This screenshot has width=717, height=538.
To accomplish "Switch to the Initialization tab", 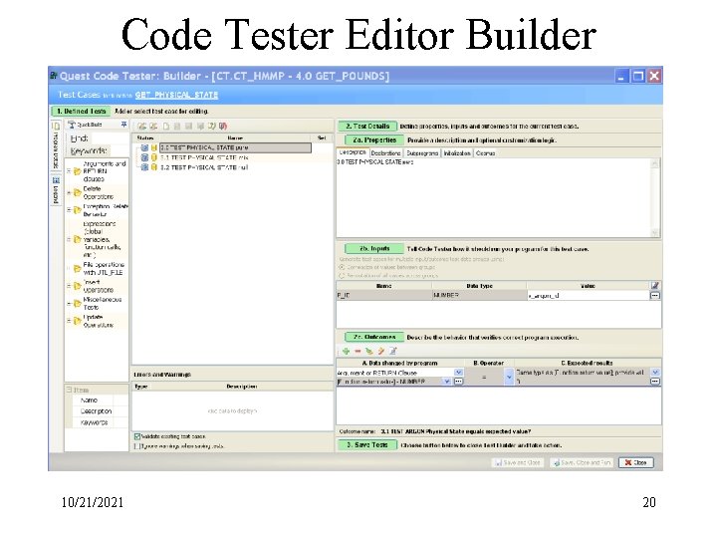I will tap(457, 153).
